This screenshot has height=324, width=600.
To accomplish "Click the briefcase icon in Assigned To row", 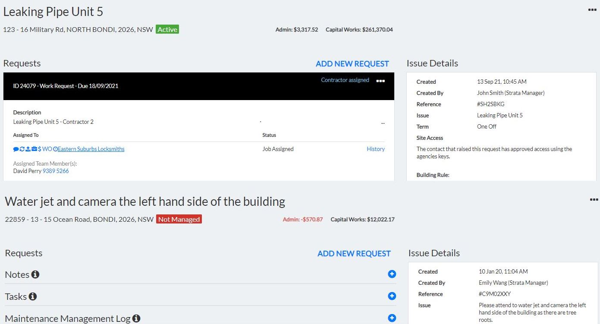I will [x=34, y=149].
